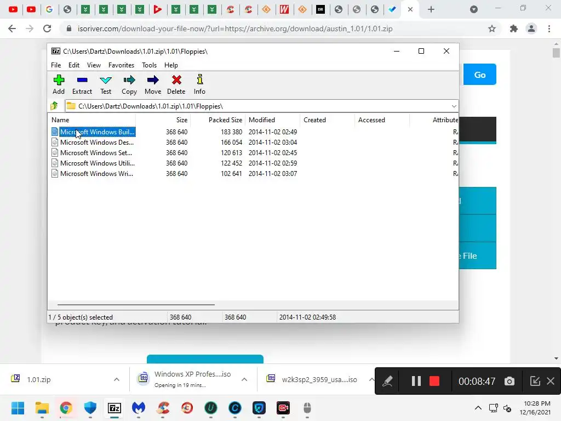Open Windows Security shield in taskbar

(x=90, y=408)
